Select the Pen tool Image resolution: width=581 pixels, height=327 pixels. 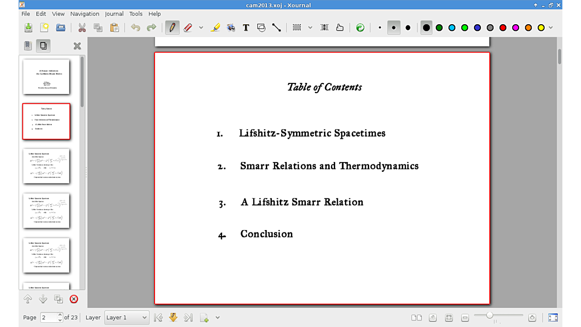pos(172,28)
